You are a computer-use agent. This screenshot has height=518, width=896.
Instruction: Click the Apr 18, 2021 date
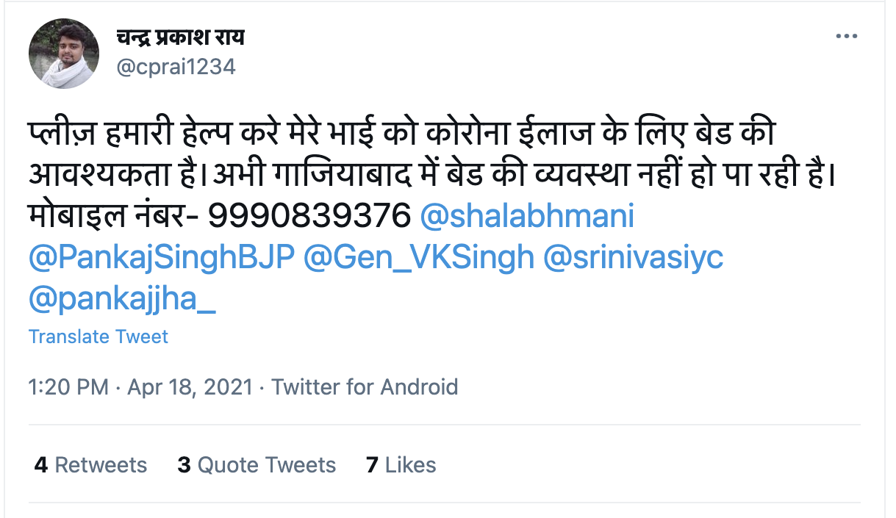click(x=190, y=386)
